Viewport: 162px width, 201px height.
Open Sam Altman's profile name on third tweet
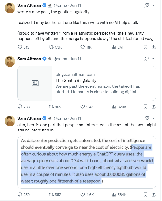tap(29, 118)
